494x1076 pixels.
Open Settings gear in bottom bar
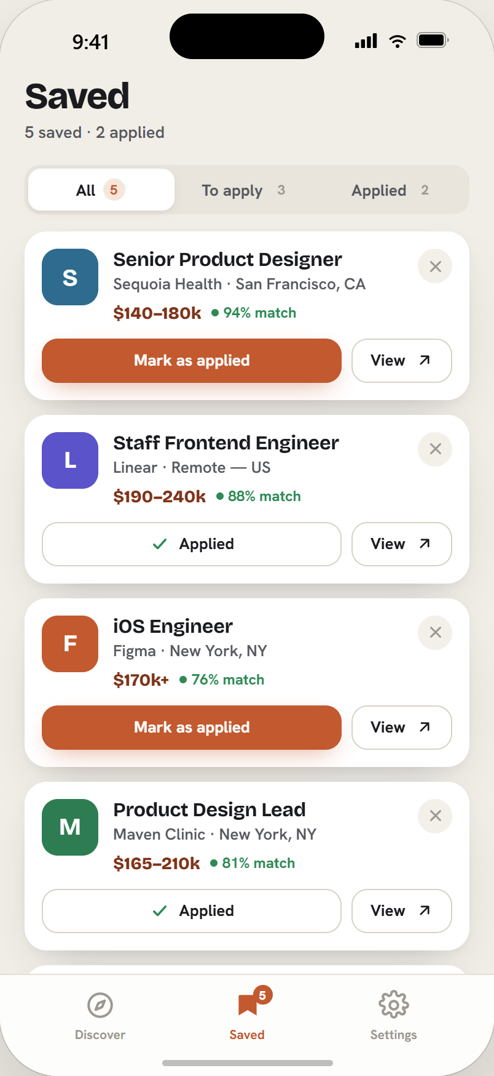point(393,1016)
